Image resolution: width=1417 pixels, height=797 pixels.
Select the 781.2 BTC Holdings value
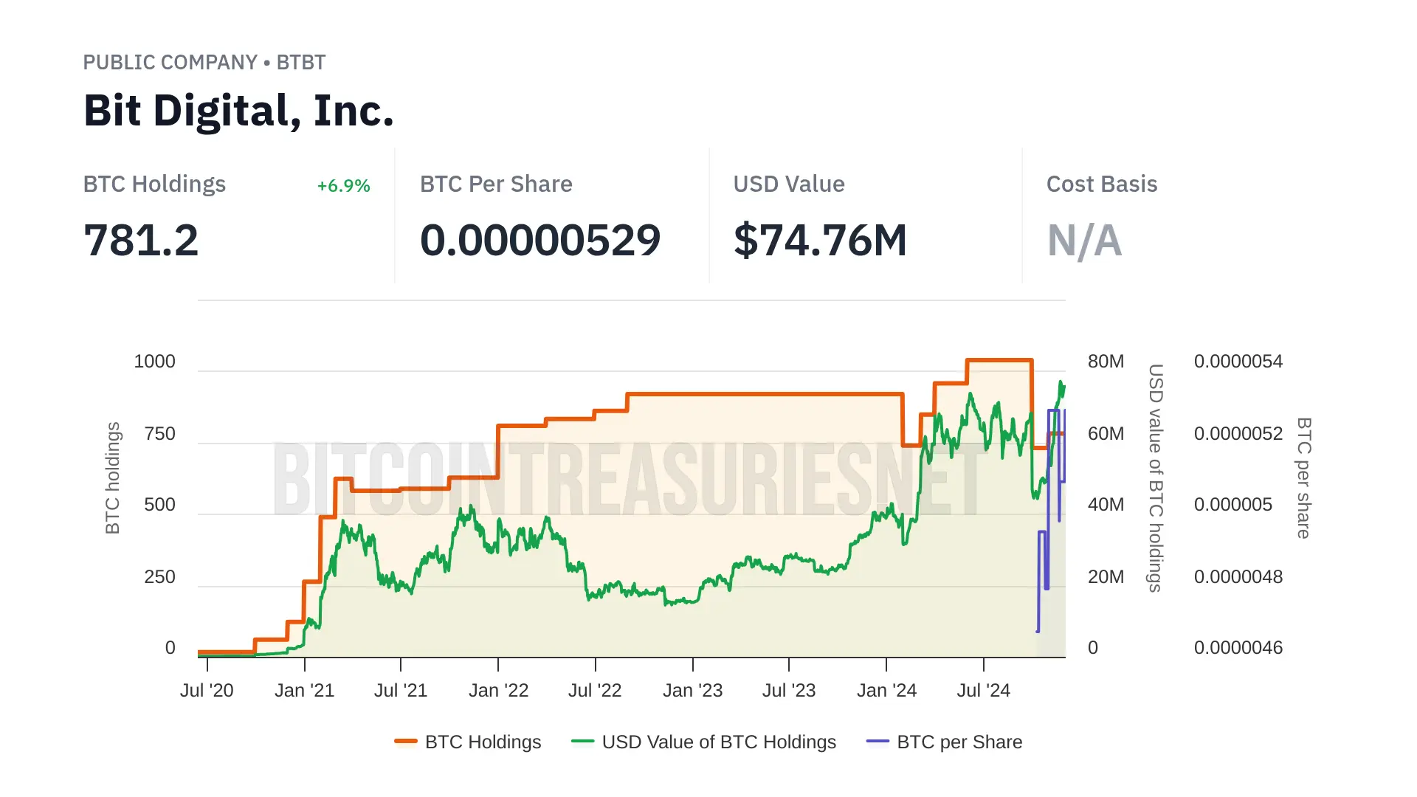click(141, 241)
